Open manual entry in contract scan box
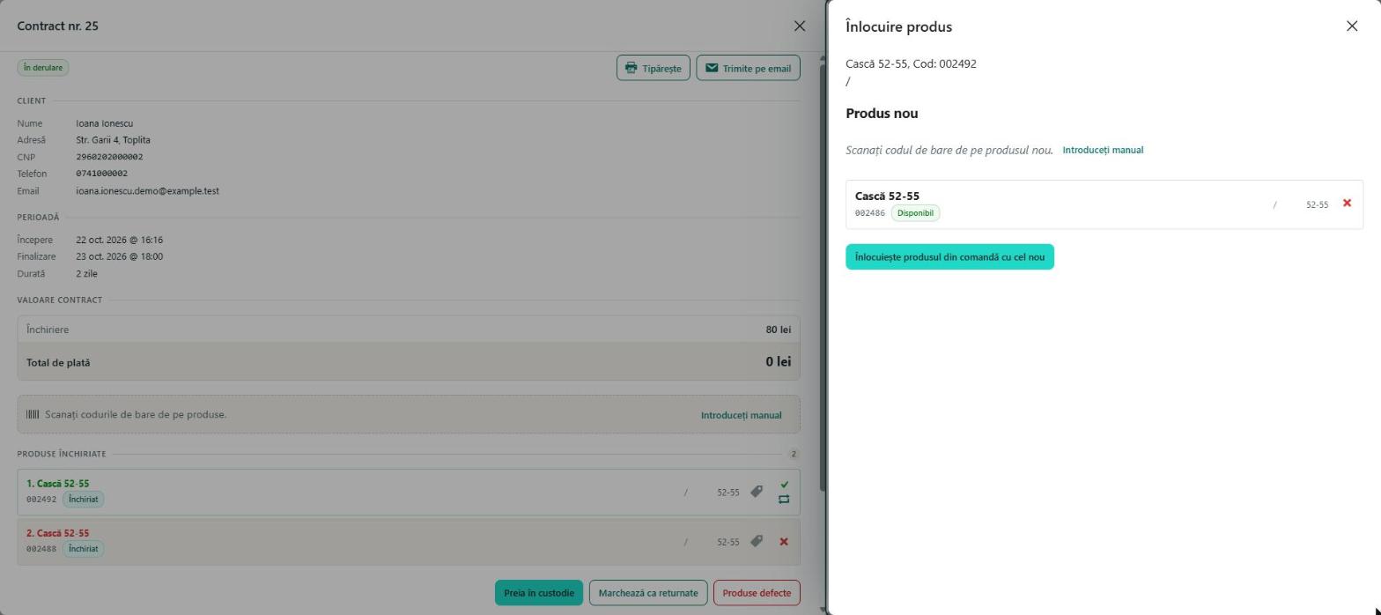The height and width of the screenshot is (615, 1381). (741, 415)
